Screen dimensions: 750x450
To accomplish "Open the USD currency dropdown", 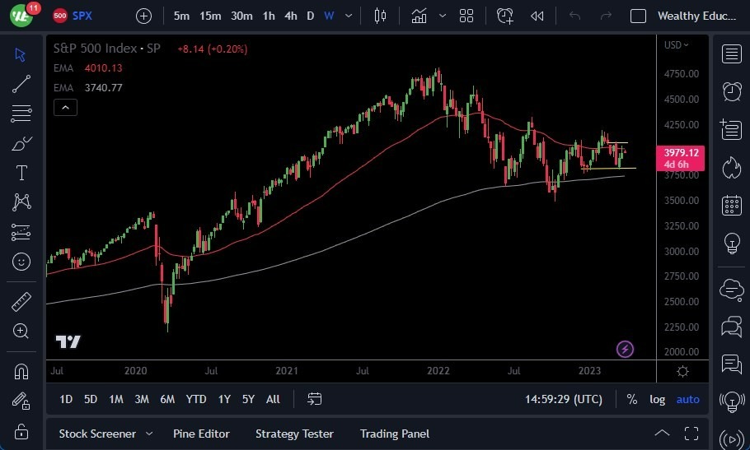I will tap(677, 45).
